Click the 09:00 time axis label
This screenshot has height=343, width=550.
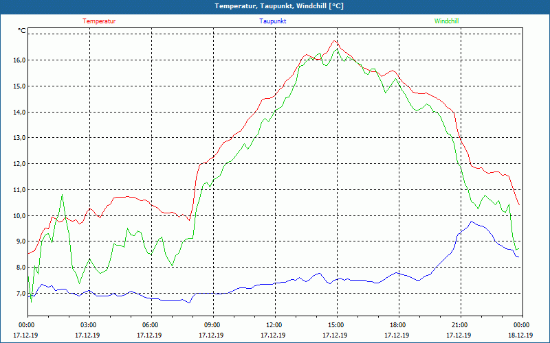pyautogui.click(x=213, y=325)
